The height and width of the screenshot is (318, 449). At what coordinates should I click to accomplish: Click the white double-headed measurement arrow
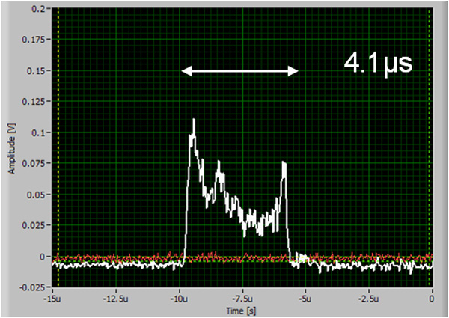240,70
